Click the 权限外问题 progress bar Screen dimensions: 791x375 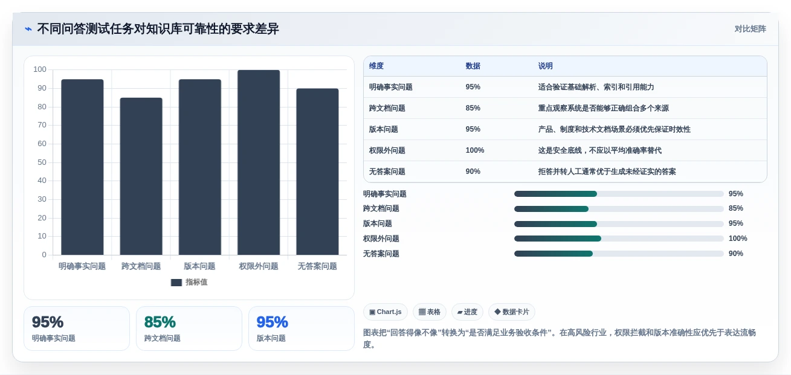pos(619,239)
